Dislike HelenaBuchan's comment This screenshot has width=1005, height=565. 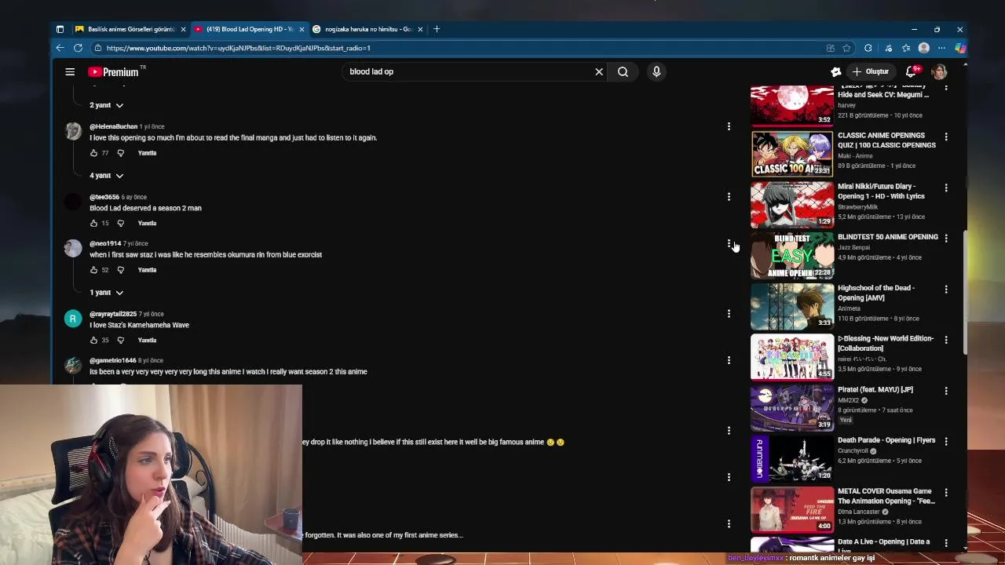click(120, 153)
